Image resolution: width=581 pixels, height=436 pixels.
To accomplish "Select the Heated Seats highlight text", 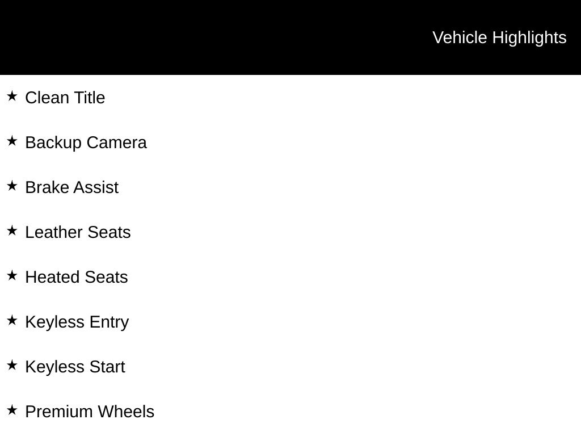I will 77,277.
